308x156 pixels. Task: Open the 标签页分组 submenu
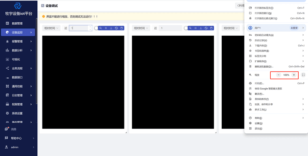276,56
